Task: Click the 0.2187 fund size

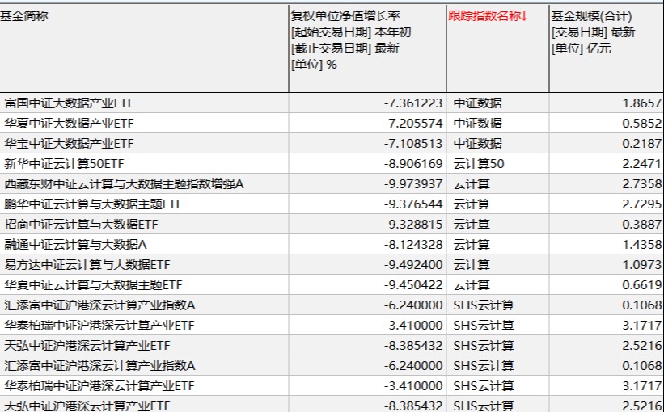Action: click(x=641, y=144)
